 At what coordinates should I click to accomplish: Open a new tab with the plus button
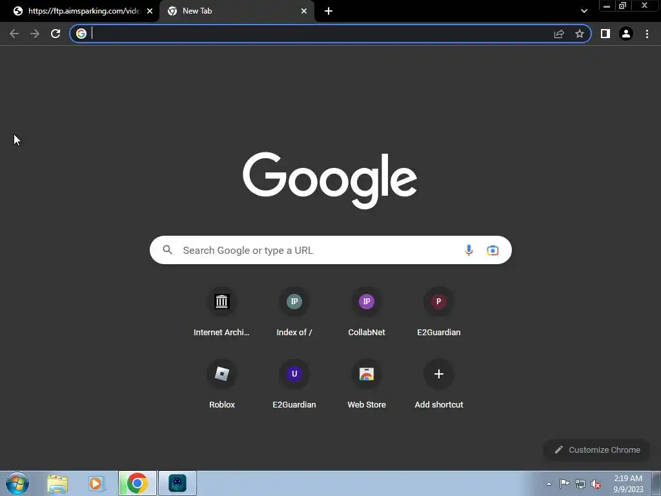[x=329, y=11]
